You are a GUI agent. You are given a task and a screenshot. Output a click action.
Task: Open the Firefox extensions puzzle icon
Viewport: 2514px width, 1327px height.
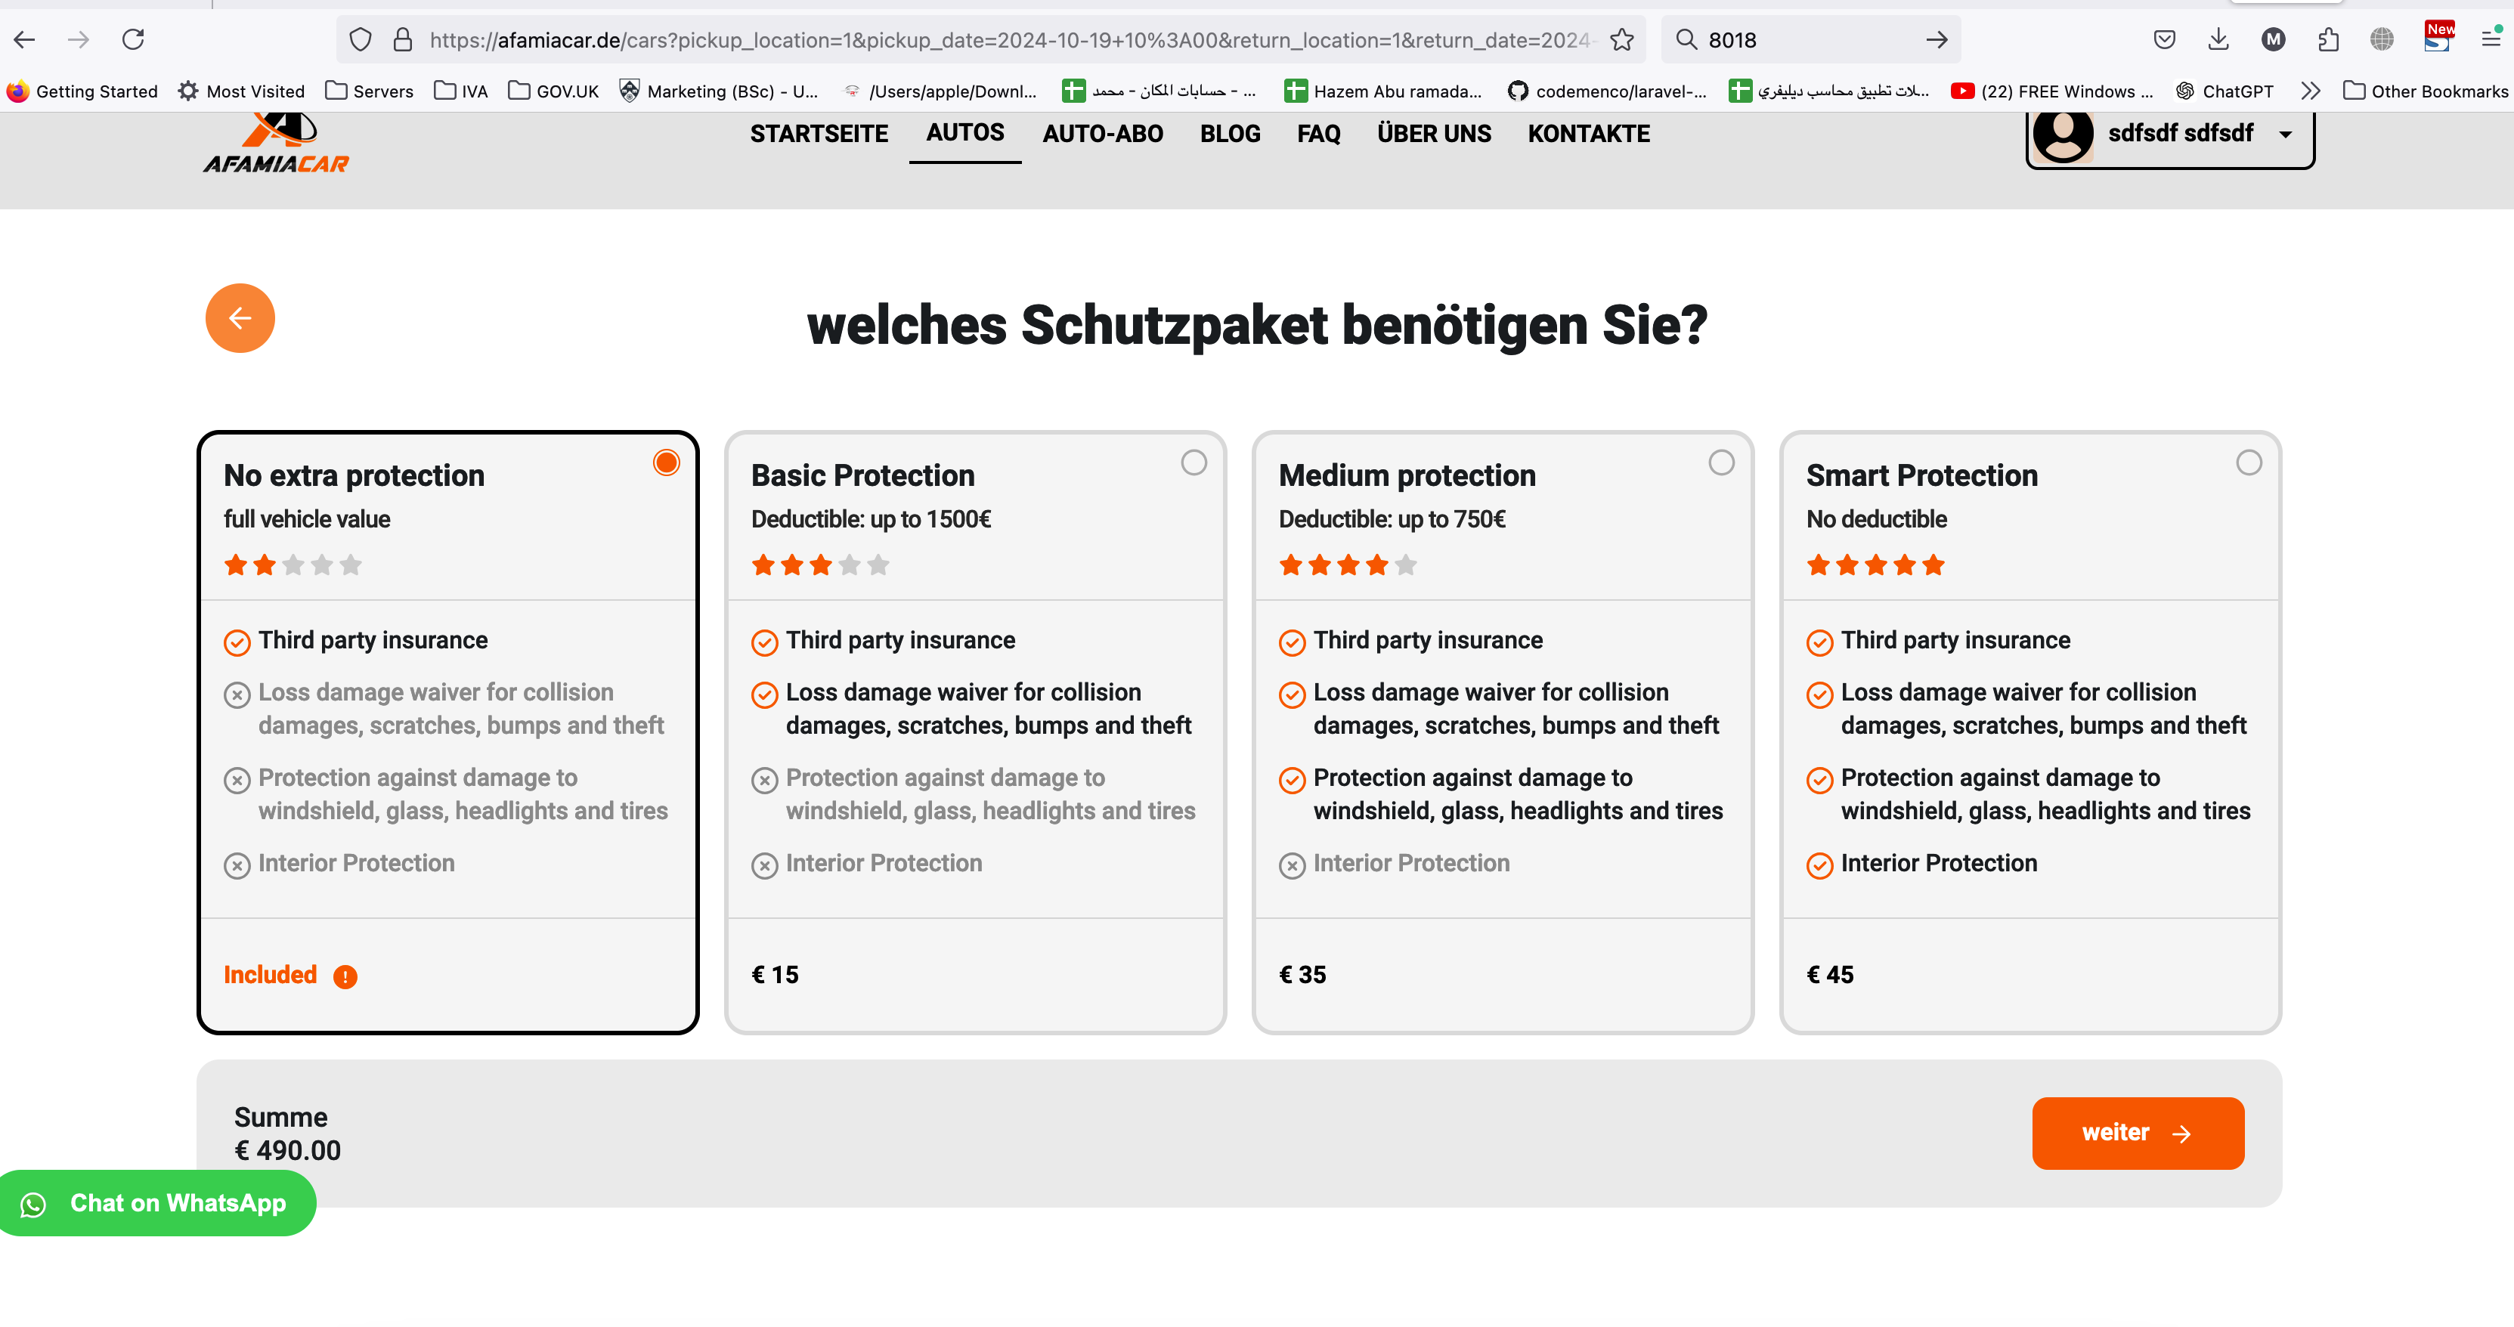(2329, 40)
